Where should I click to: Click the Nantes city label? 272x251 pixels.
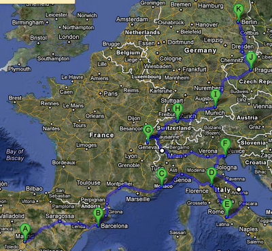coord(51,128)
